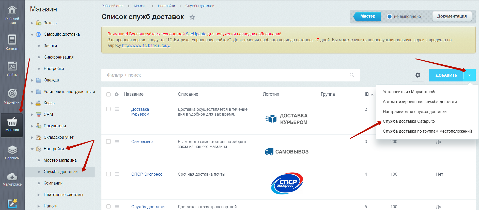479x210 pixels.
Task: Expand the Кассы tree node
Action: click(32, 103)
